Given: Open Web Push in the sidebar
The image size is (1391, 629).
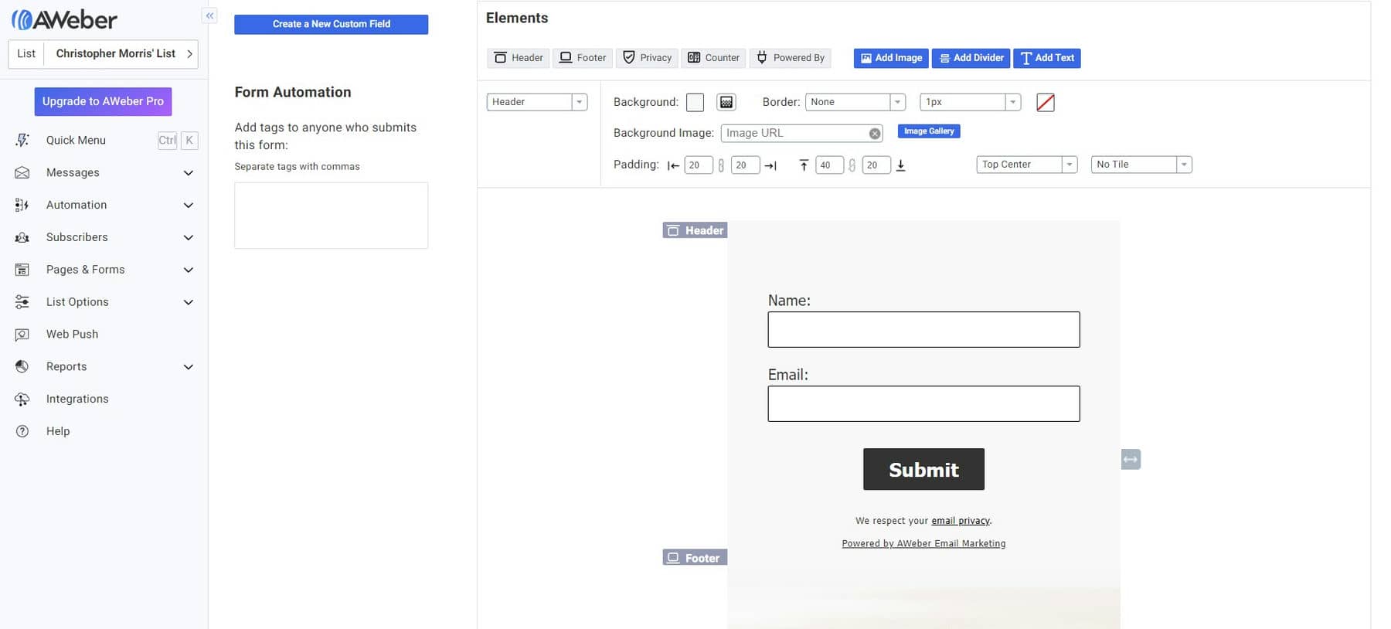Looking at the screenshot, I should point(72,335).
